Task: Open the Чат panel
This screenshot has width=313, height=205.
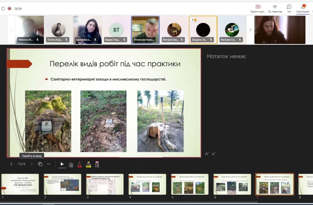Action: point(289,8)
